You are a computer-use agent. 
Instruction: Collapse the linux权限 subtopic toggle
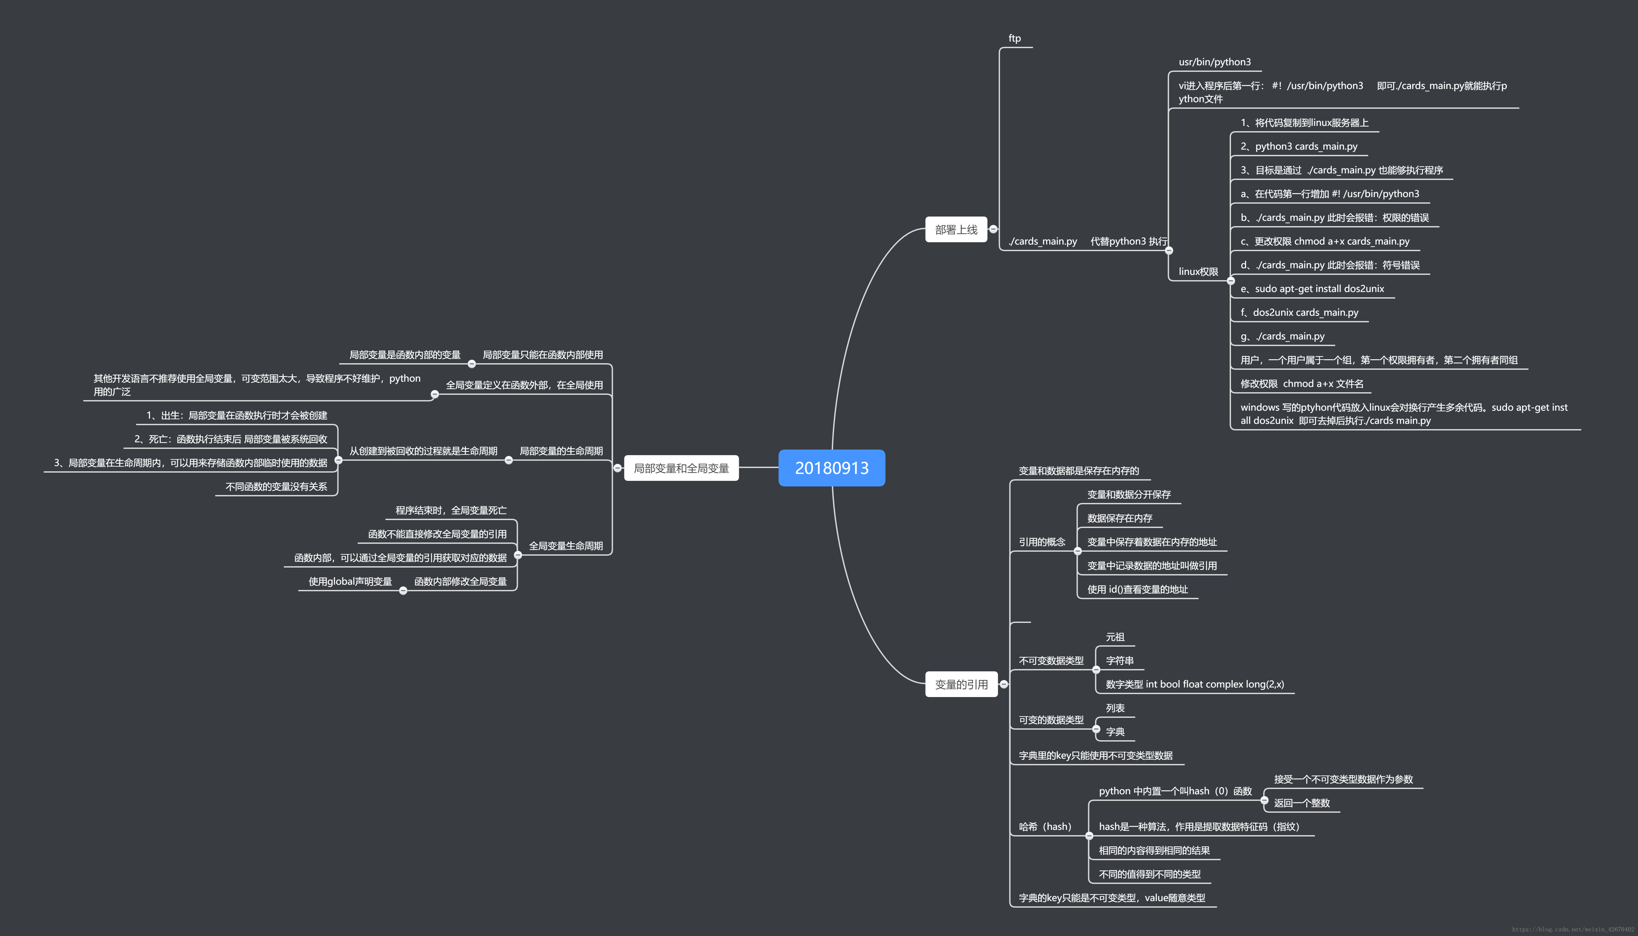click(x=1231, y=281)
